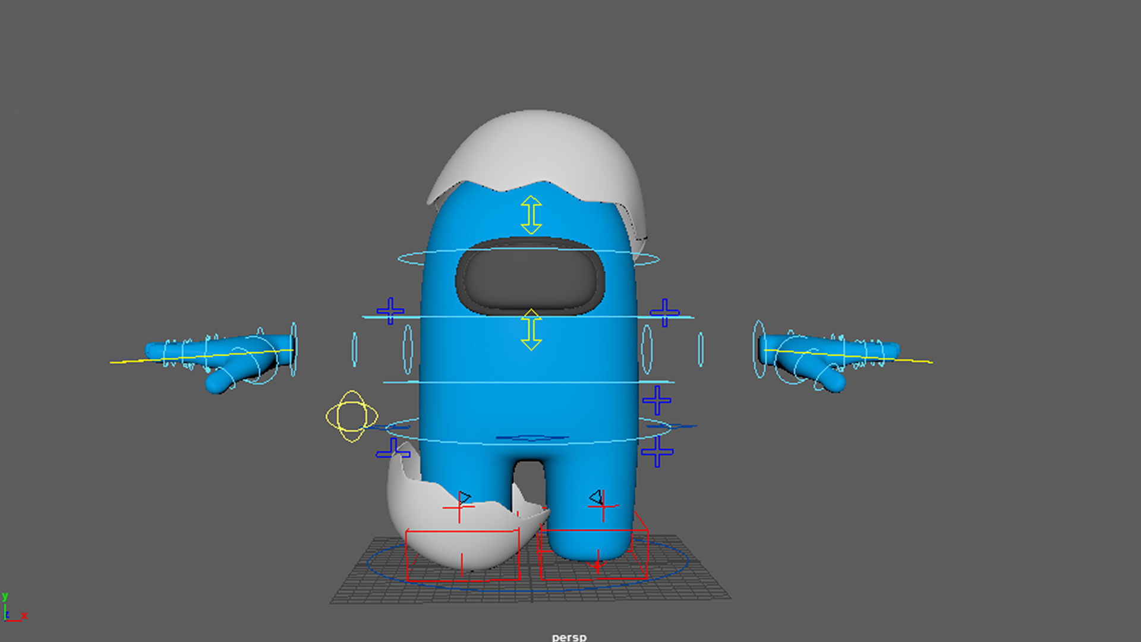Select the yellow double-arrow control above the visor

(x=531, y=215)
